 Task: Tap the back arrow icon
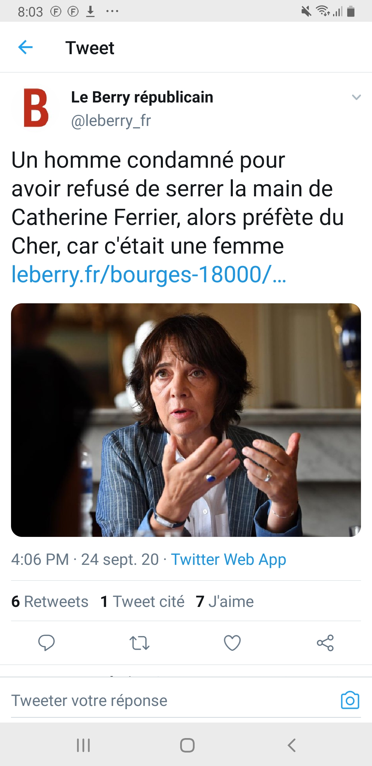click(25, 47)
